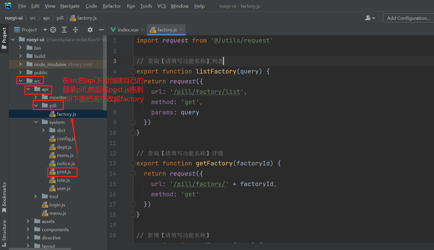Open Project panel settings gear
The height and width of the screenshot is (250, 434).
pyautogui.click(x=90, y=30)
